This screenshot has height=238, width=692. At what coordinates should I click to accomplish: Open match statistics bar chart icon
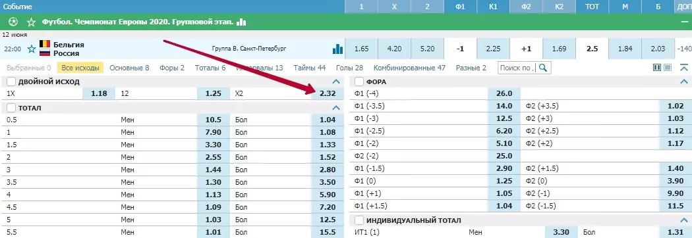[x=337, y=49]
